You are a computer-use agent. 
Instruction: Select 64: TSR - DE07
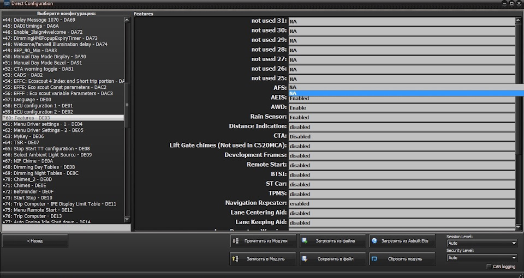tap(63, 142)
